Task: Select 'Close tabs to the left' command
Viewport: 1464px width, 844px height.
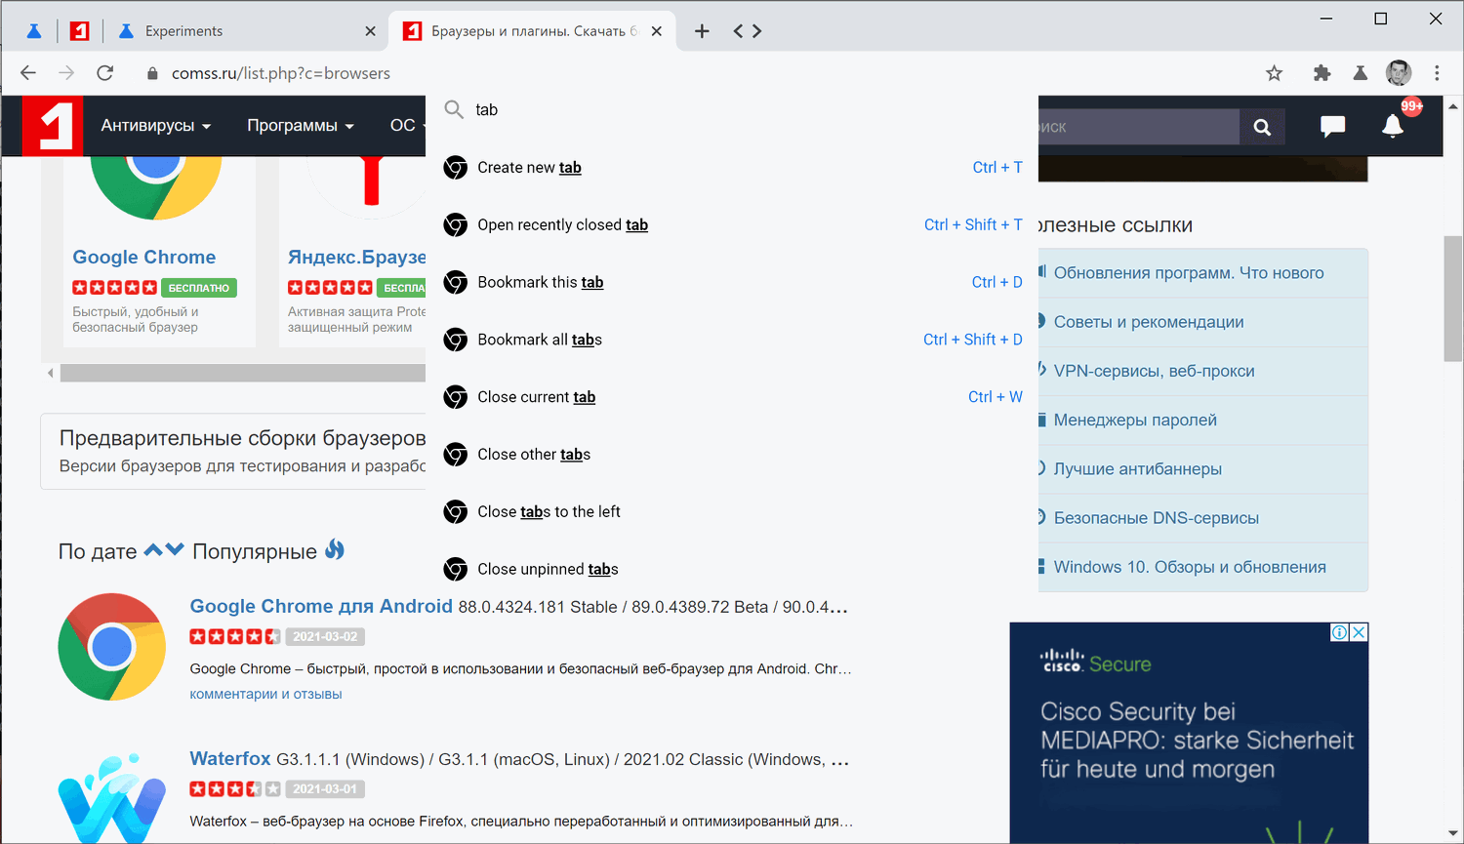Action: point(732,512)
